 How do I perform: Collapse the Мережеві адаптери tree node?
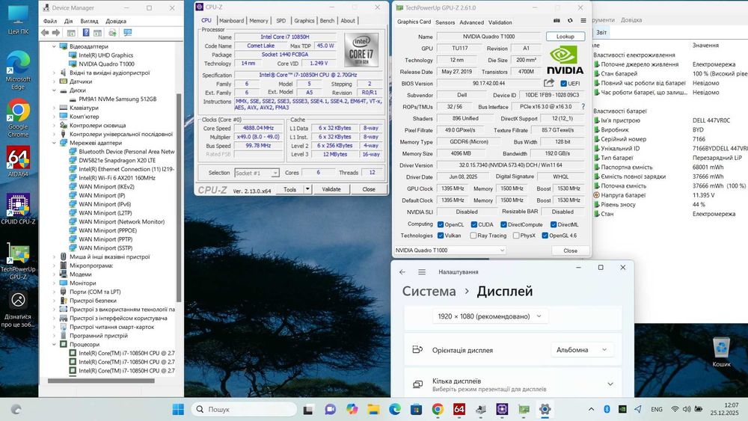tap(54, 143)
